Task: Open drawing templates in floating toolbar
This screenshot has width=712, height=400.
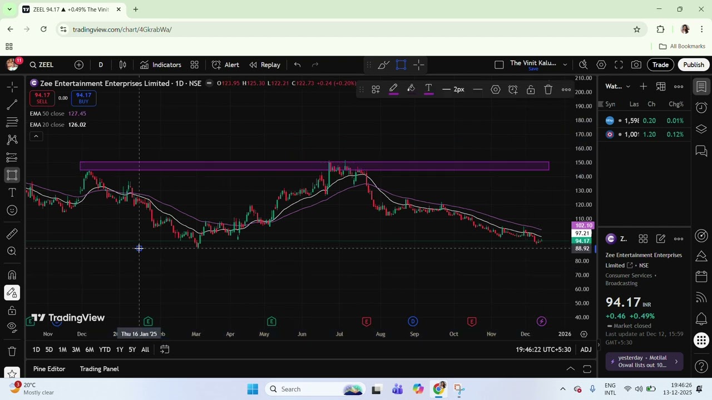Action: point(376,89)
